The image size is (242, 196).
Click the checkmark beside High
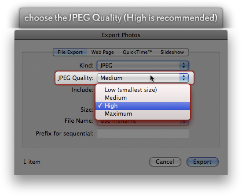(100, 106)
